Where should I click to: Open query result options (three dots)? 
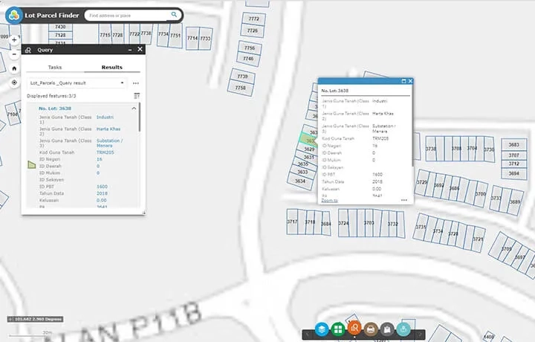[135, 83]
